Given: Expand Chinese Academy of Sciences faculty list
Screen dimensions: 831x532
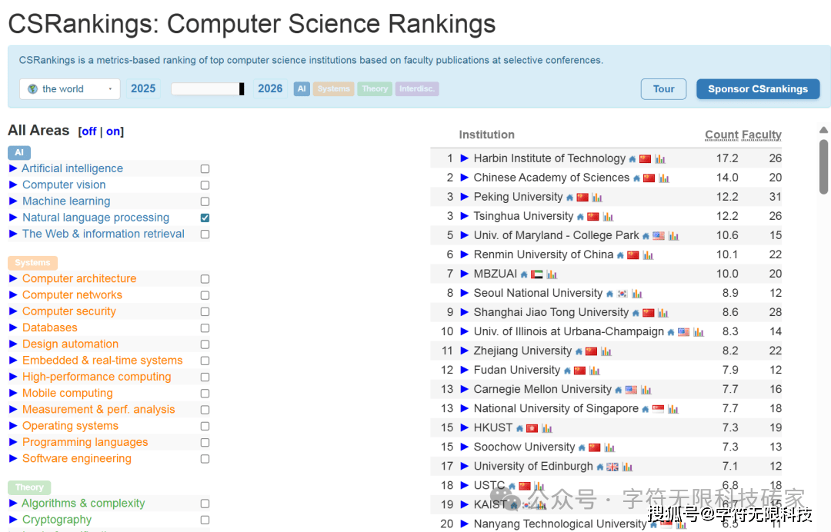Looking at the screenshot, I should coord(464,178).
